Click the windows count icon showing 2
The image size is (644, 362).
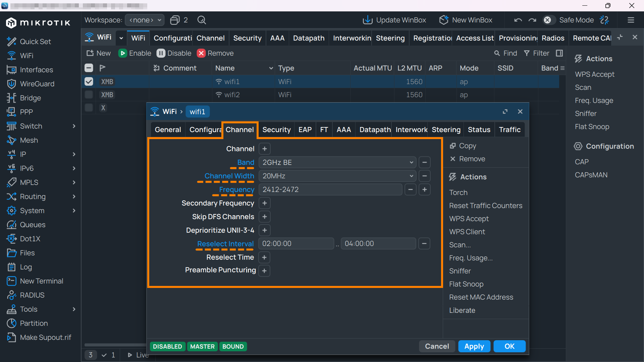(x=179, y=20)
